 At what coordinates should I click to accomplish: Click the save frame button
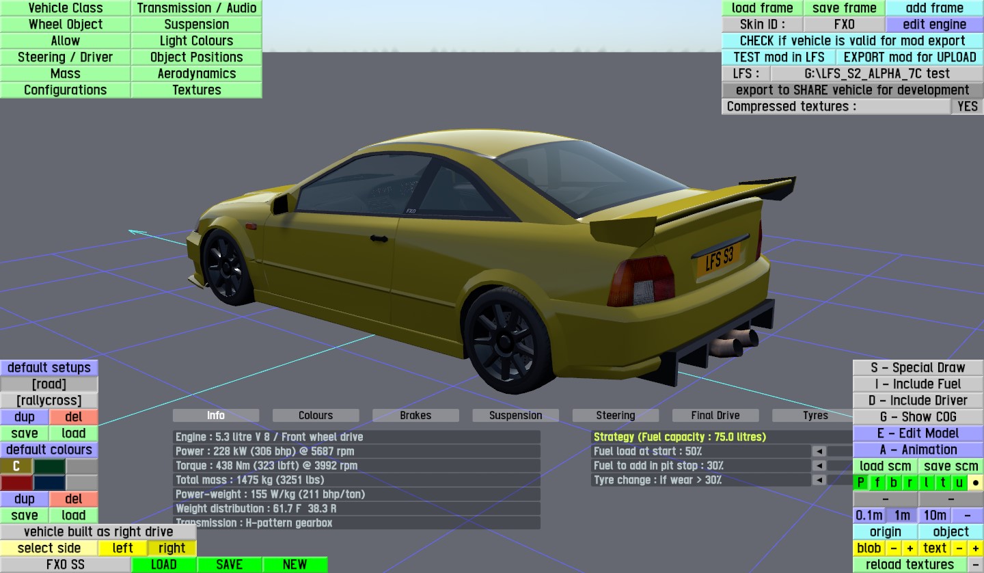(845, 8)
